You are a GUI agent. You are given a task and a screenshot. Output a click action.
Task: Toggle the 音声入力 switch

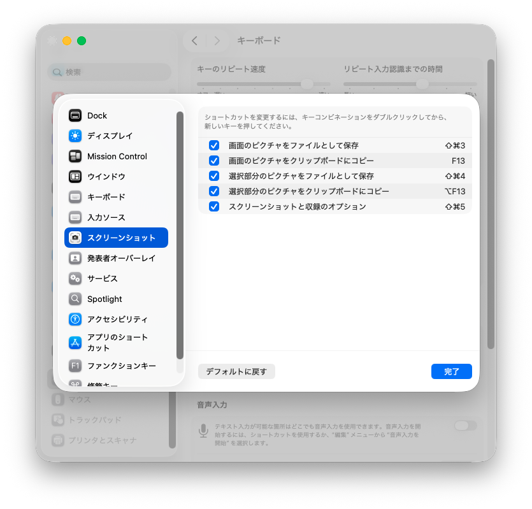click(x=465, y=426)
